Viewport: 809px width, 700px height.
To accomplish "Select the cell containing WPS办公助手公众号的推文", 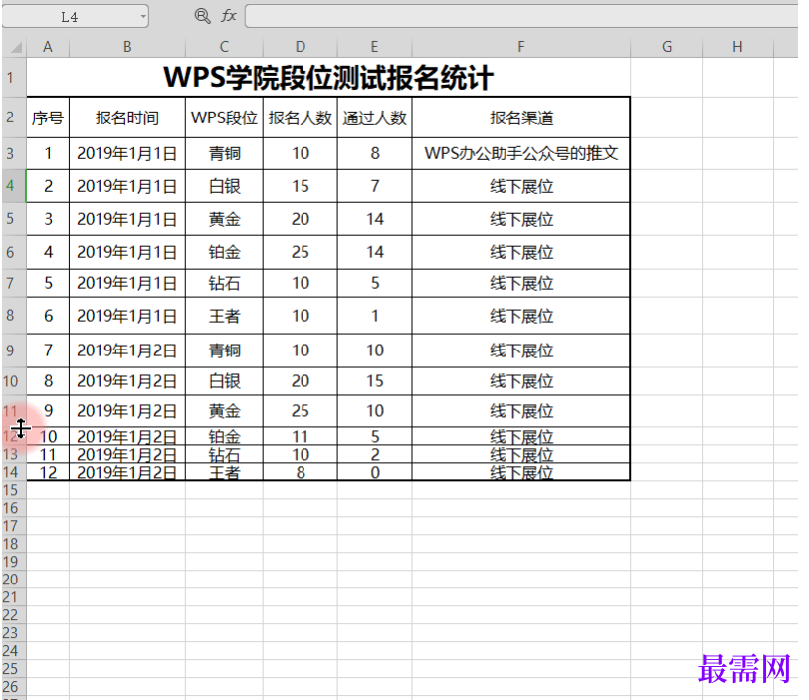I will 520,153.
